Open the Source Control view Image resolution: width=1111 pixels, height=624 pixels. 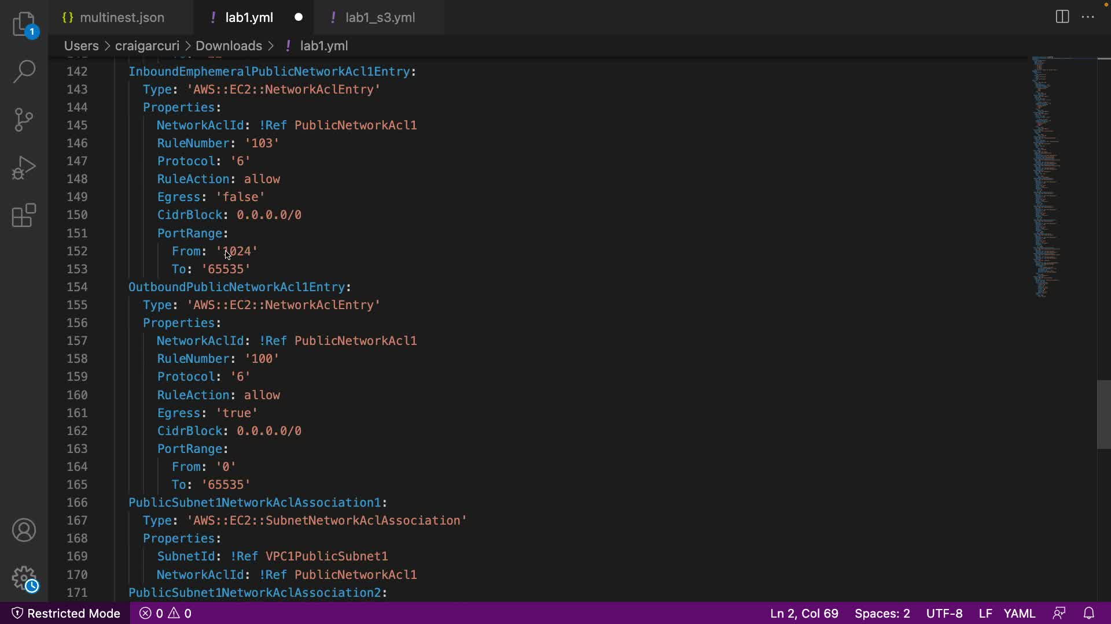(x=24, y=120)
